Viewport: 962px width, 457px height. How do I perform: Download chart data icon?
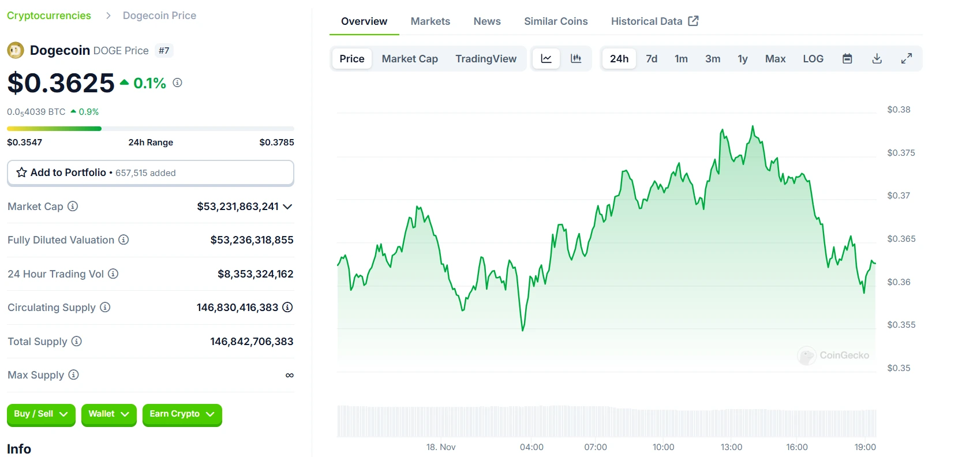[x=877, y=58]
